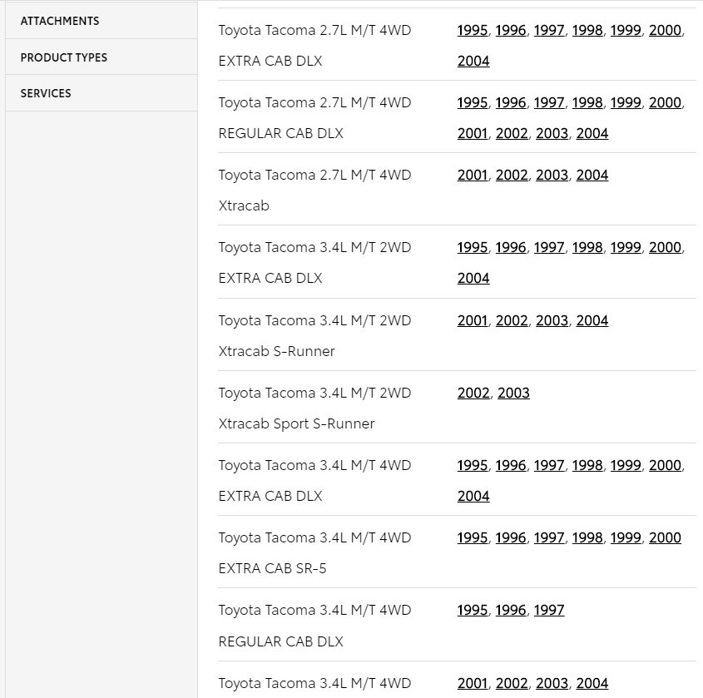Click 1998 for 3.4L 4WD EXTRA CAB DLX
The image size is (703, 698).
[587, 465]
